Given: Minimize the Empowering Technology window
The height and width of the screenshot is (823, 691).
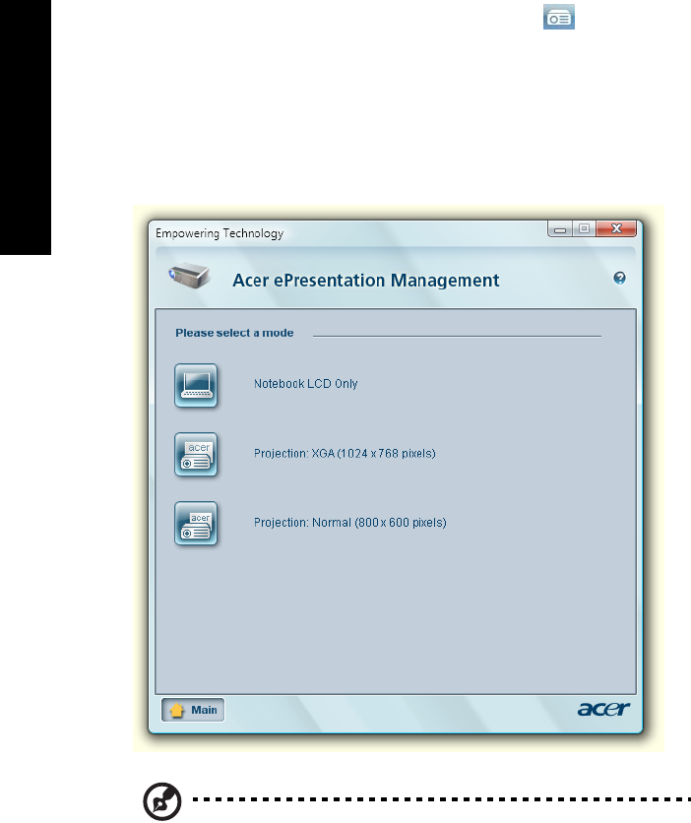Looking at the screenshot, I should (560, 229).
